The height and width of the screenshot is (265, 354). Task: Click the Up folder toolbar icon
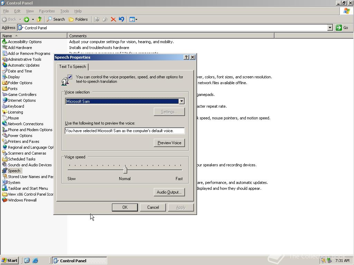39,19
